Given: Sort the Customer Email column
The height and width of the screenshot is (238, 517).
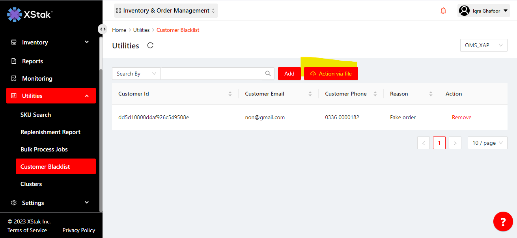Looking at the screenshot, I should click(x=310, y=94).
